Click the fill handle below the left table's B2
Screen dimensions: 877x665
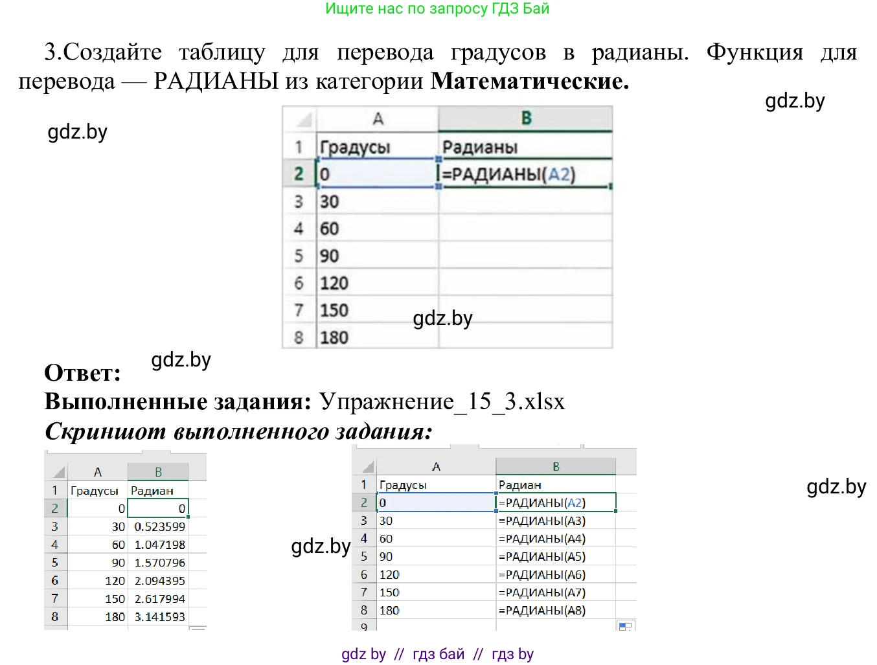point(188,517)
